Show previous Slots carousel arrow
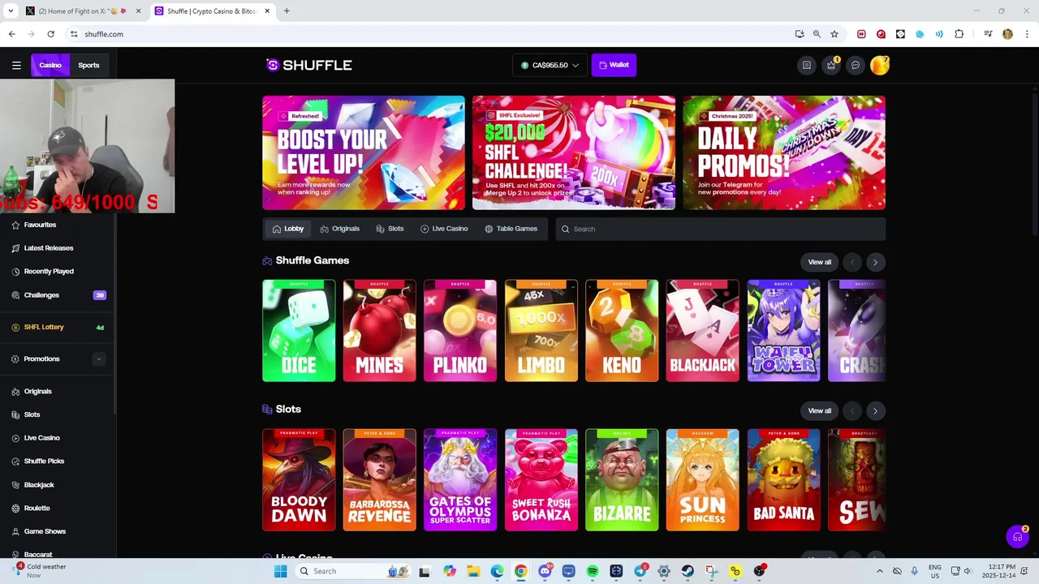The image size is (1039, 584). click(x=851, y=410)
